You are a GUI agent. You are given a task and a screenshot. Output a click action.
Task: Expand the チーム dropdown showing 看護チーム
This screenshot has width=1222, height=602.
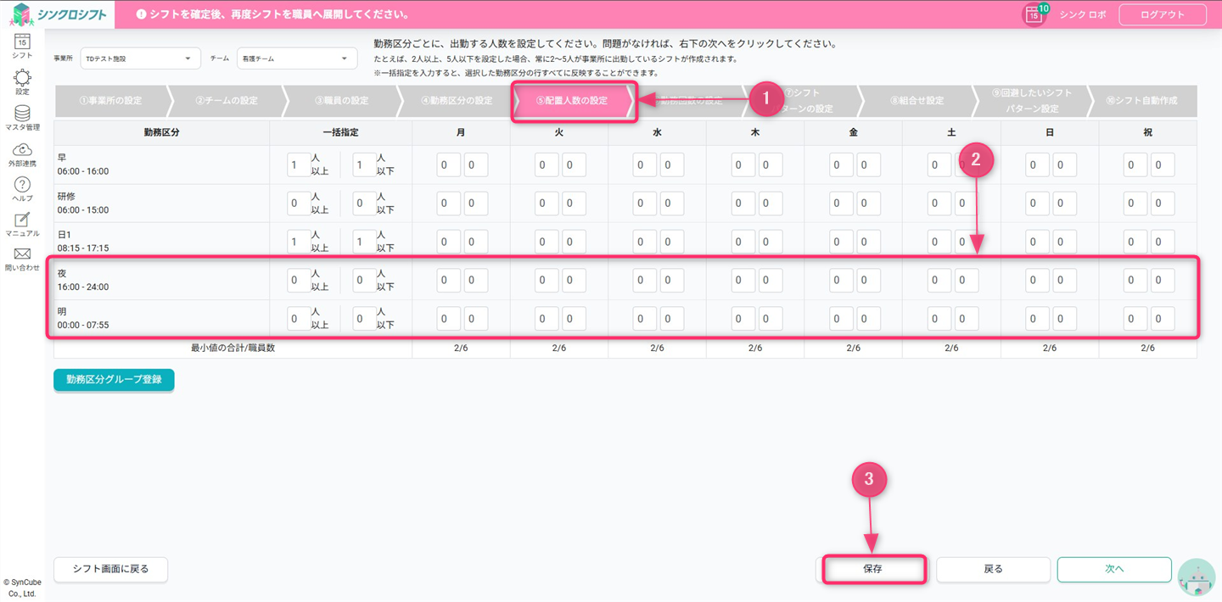pyautogui.click(x=296, y=59)
